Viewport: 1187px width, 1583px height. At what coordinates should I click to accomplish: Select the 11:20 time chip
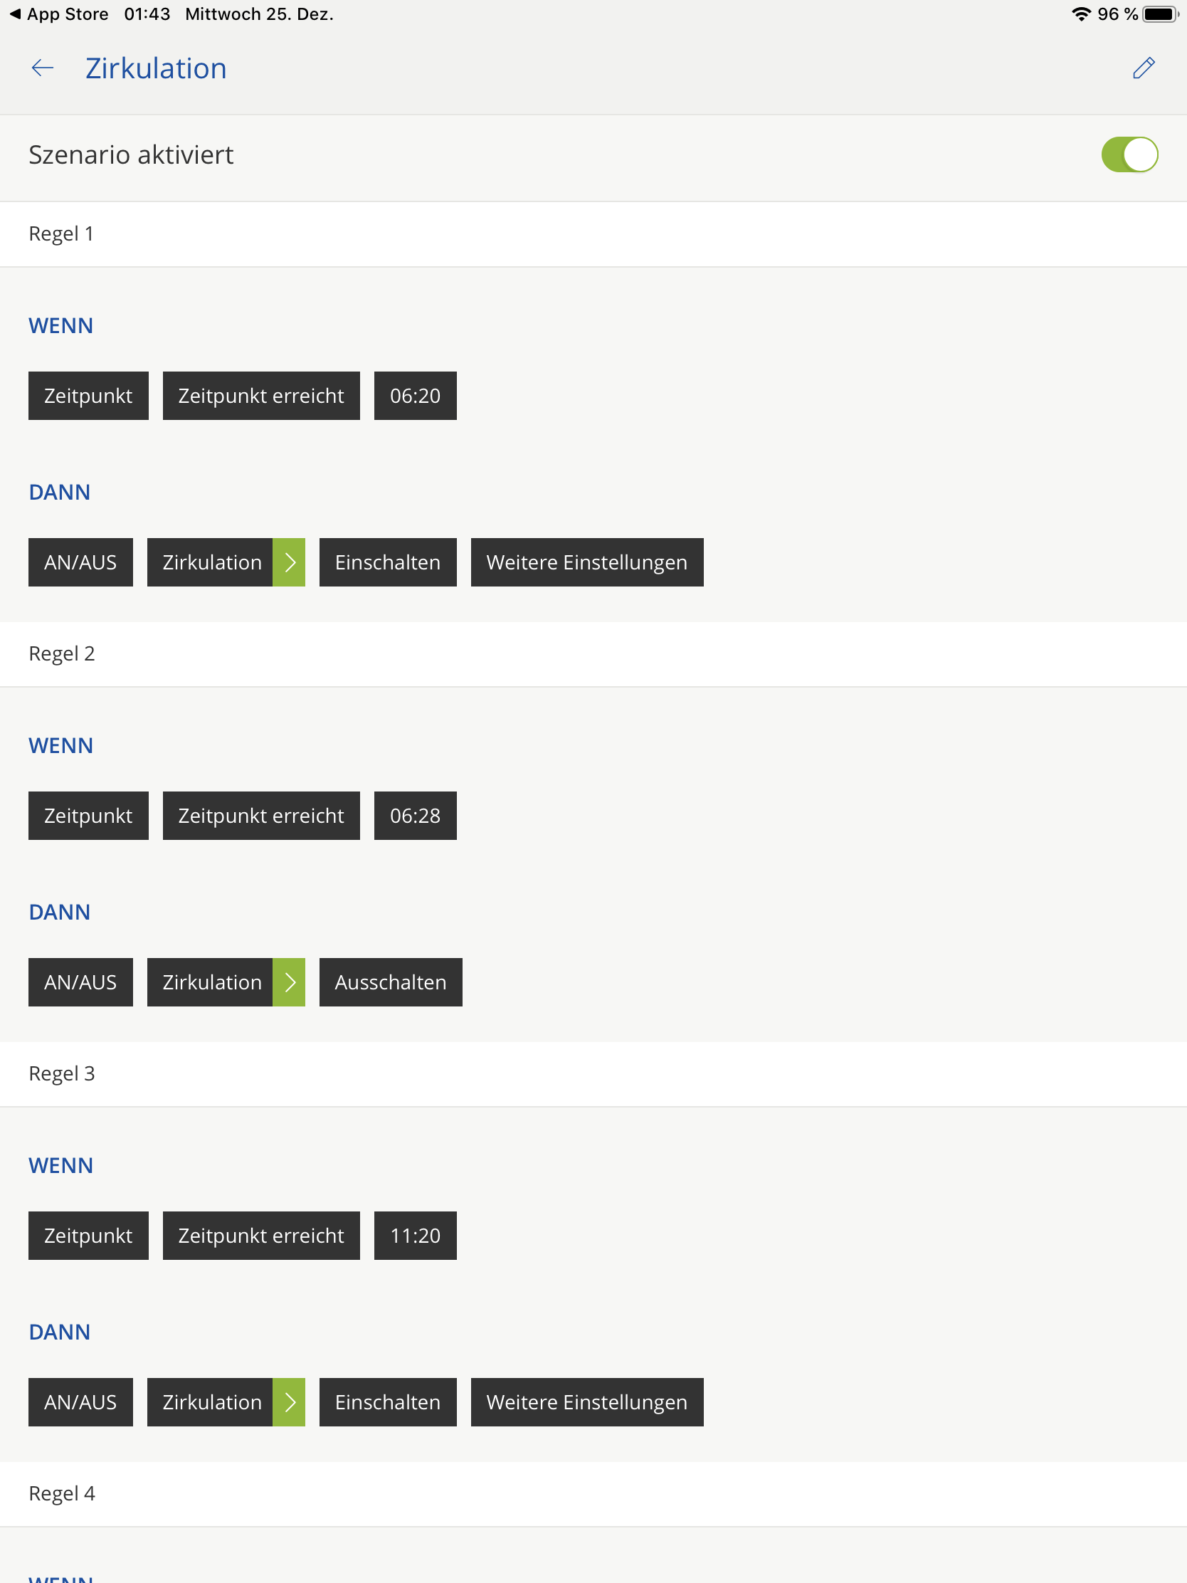415,1236
